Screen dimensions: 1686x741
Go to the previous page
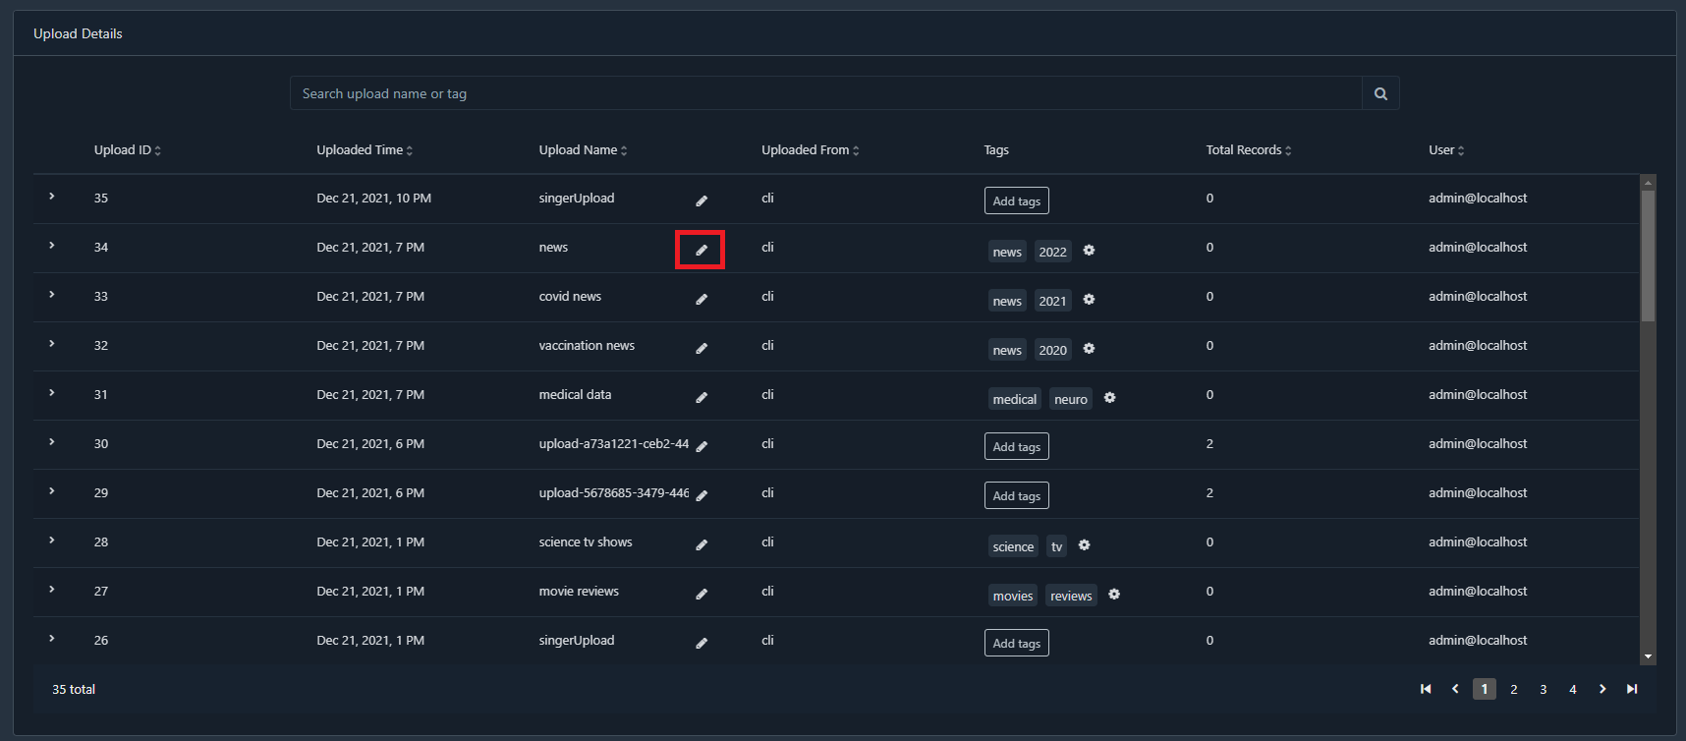coord(1455,689)
